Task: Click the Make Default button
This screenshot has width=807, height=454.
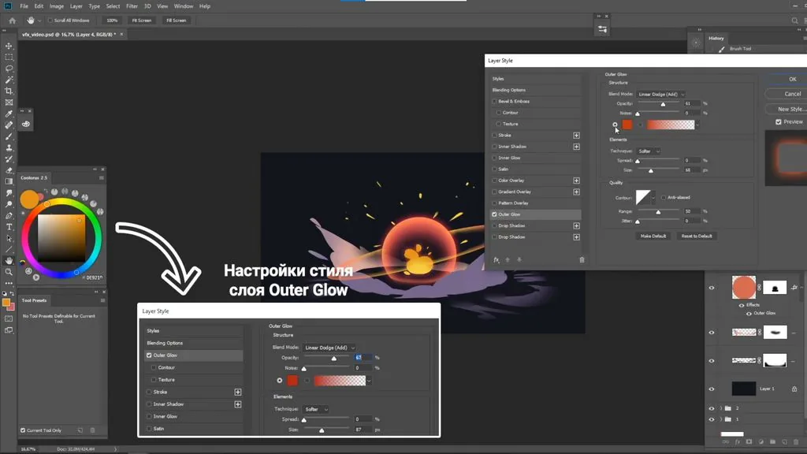Action: pos(653,236)
